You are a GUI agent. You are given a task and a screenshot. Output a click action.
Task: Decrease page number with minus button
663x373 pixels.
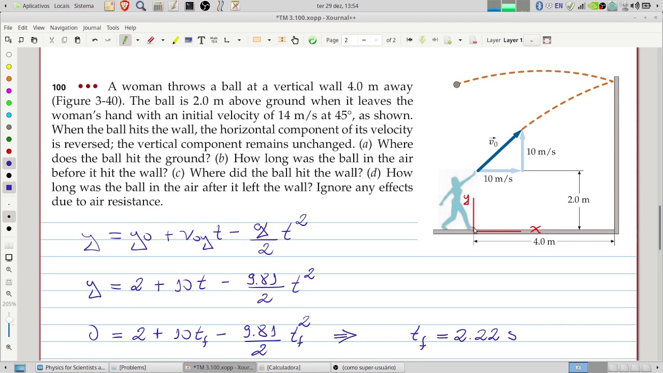click(364, 40)
